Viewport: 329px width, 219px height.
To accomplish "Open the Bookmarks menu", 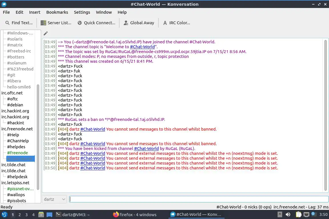I will [x=57, y=12].
